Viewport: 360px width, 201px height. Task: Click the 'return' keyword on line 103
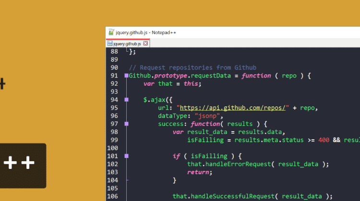tap(200, 171)
